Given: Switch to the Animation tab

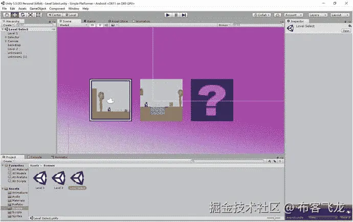Looking at the screenshot, I should (141, 21).
